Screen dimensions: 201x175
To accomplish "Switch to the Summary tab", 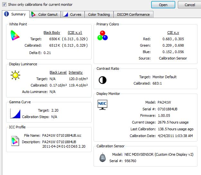I will click(x=16, y=14).
